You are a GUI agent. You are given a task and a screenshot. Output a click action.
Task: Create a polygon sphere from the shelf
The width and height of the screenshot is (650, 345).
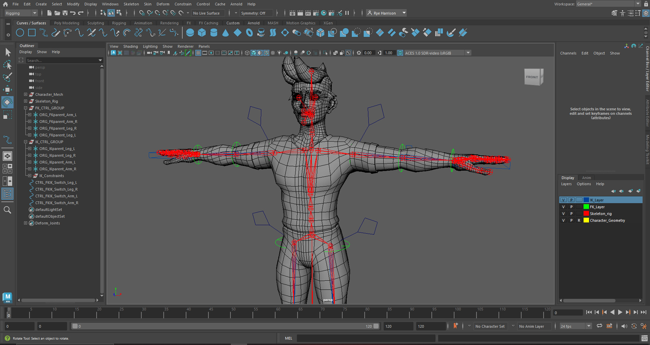(190, 33)
